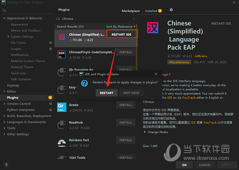Open the JetBrains vendor link
This screenshot has width=239, height=170.
(x=201, y=56)
